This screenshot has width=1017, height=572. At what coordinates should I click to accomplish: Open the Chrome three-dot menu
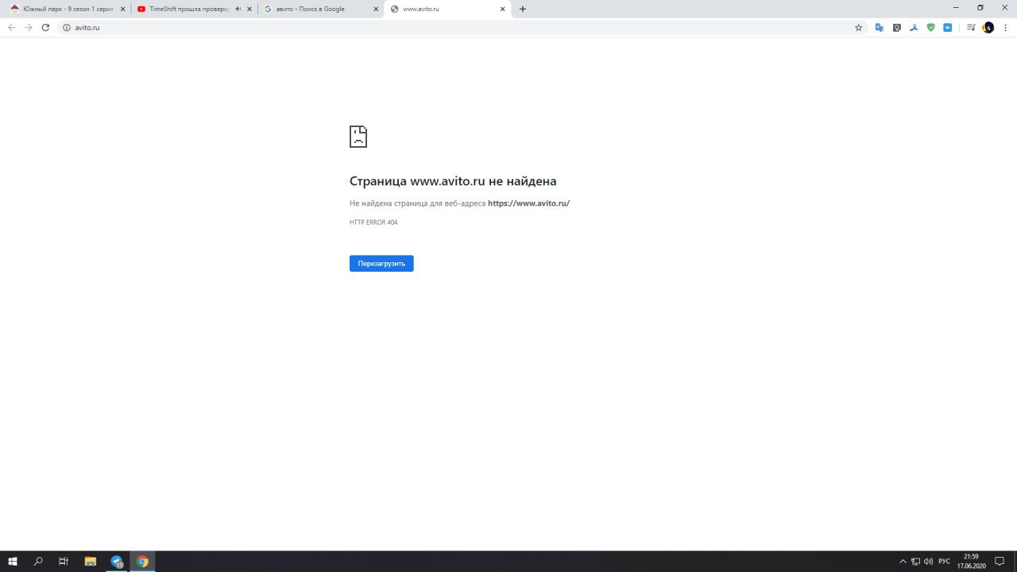1006,27
